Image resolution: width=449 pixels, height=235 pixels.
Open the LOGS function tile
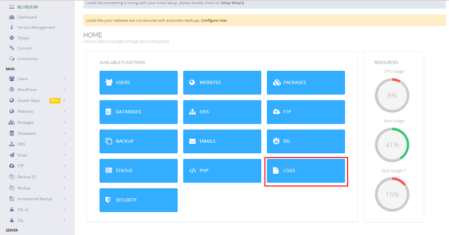(306, 171)
